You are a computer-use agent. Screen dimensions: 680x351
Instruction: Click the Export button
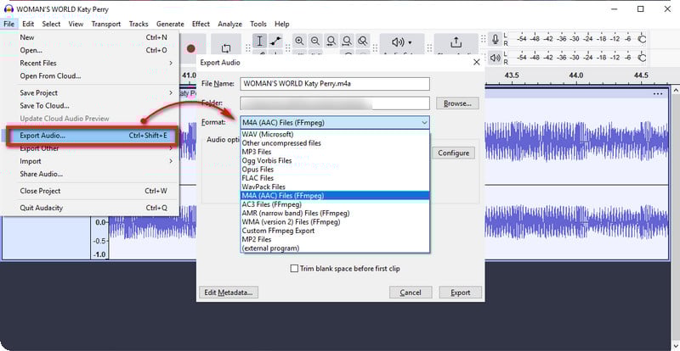point(460,292)
